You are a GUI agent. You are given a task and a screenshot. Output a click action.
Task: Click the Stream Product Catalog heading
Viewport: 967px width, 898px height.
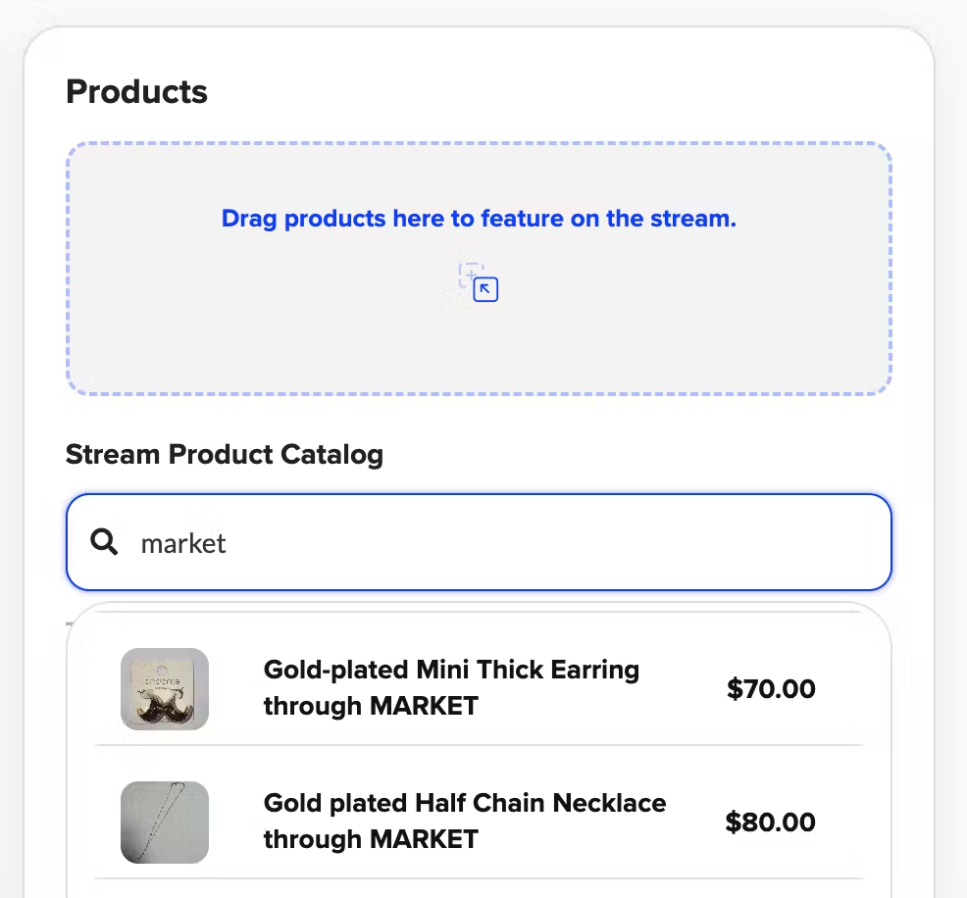tap(224, 455)
